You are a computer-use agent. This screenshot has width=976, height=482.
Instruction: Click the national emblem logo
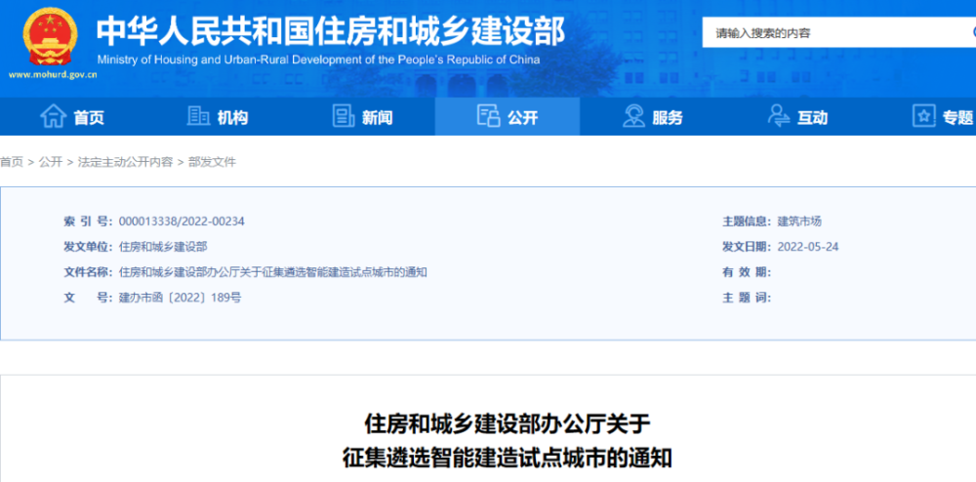point(51,37)
